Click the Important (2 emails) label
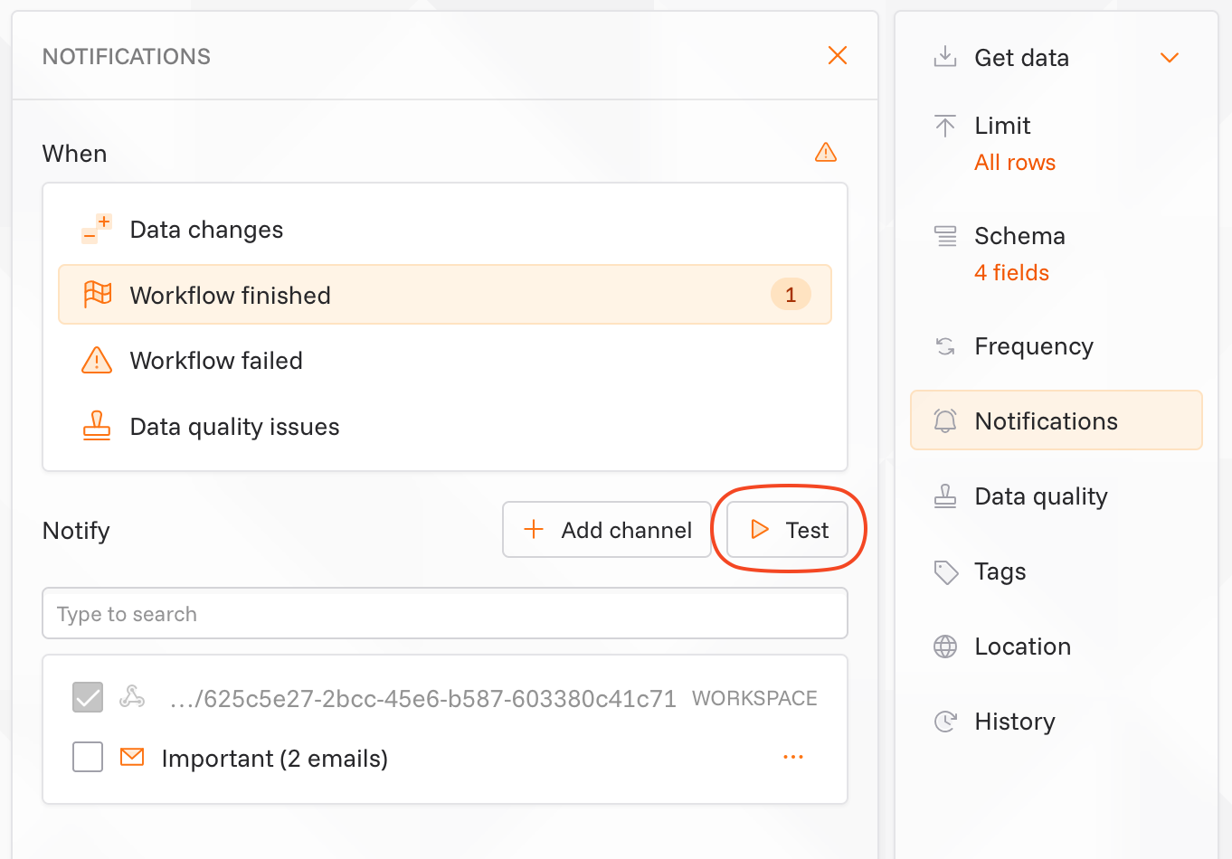Image resolution: width=1232 pixels, height=859 pixels. (x=275, y=759)
